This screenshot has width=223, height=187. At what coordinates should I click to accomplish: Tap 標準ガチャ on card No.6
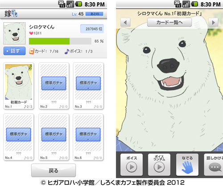88,134
